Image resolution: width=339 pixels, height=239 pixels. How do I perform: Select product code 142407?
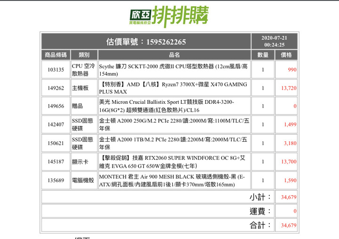56,124
